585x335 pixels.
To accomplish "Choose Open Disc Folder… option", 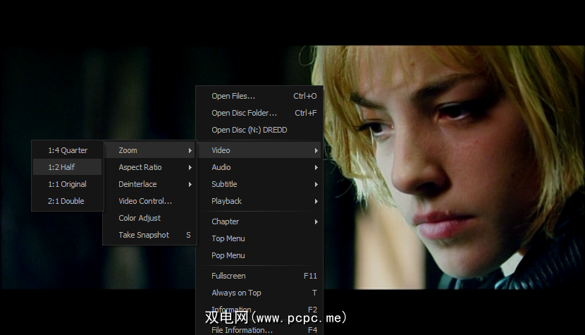I will click(x=259, y=113).
